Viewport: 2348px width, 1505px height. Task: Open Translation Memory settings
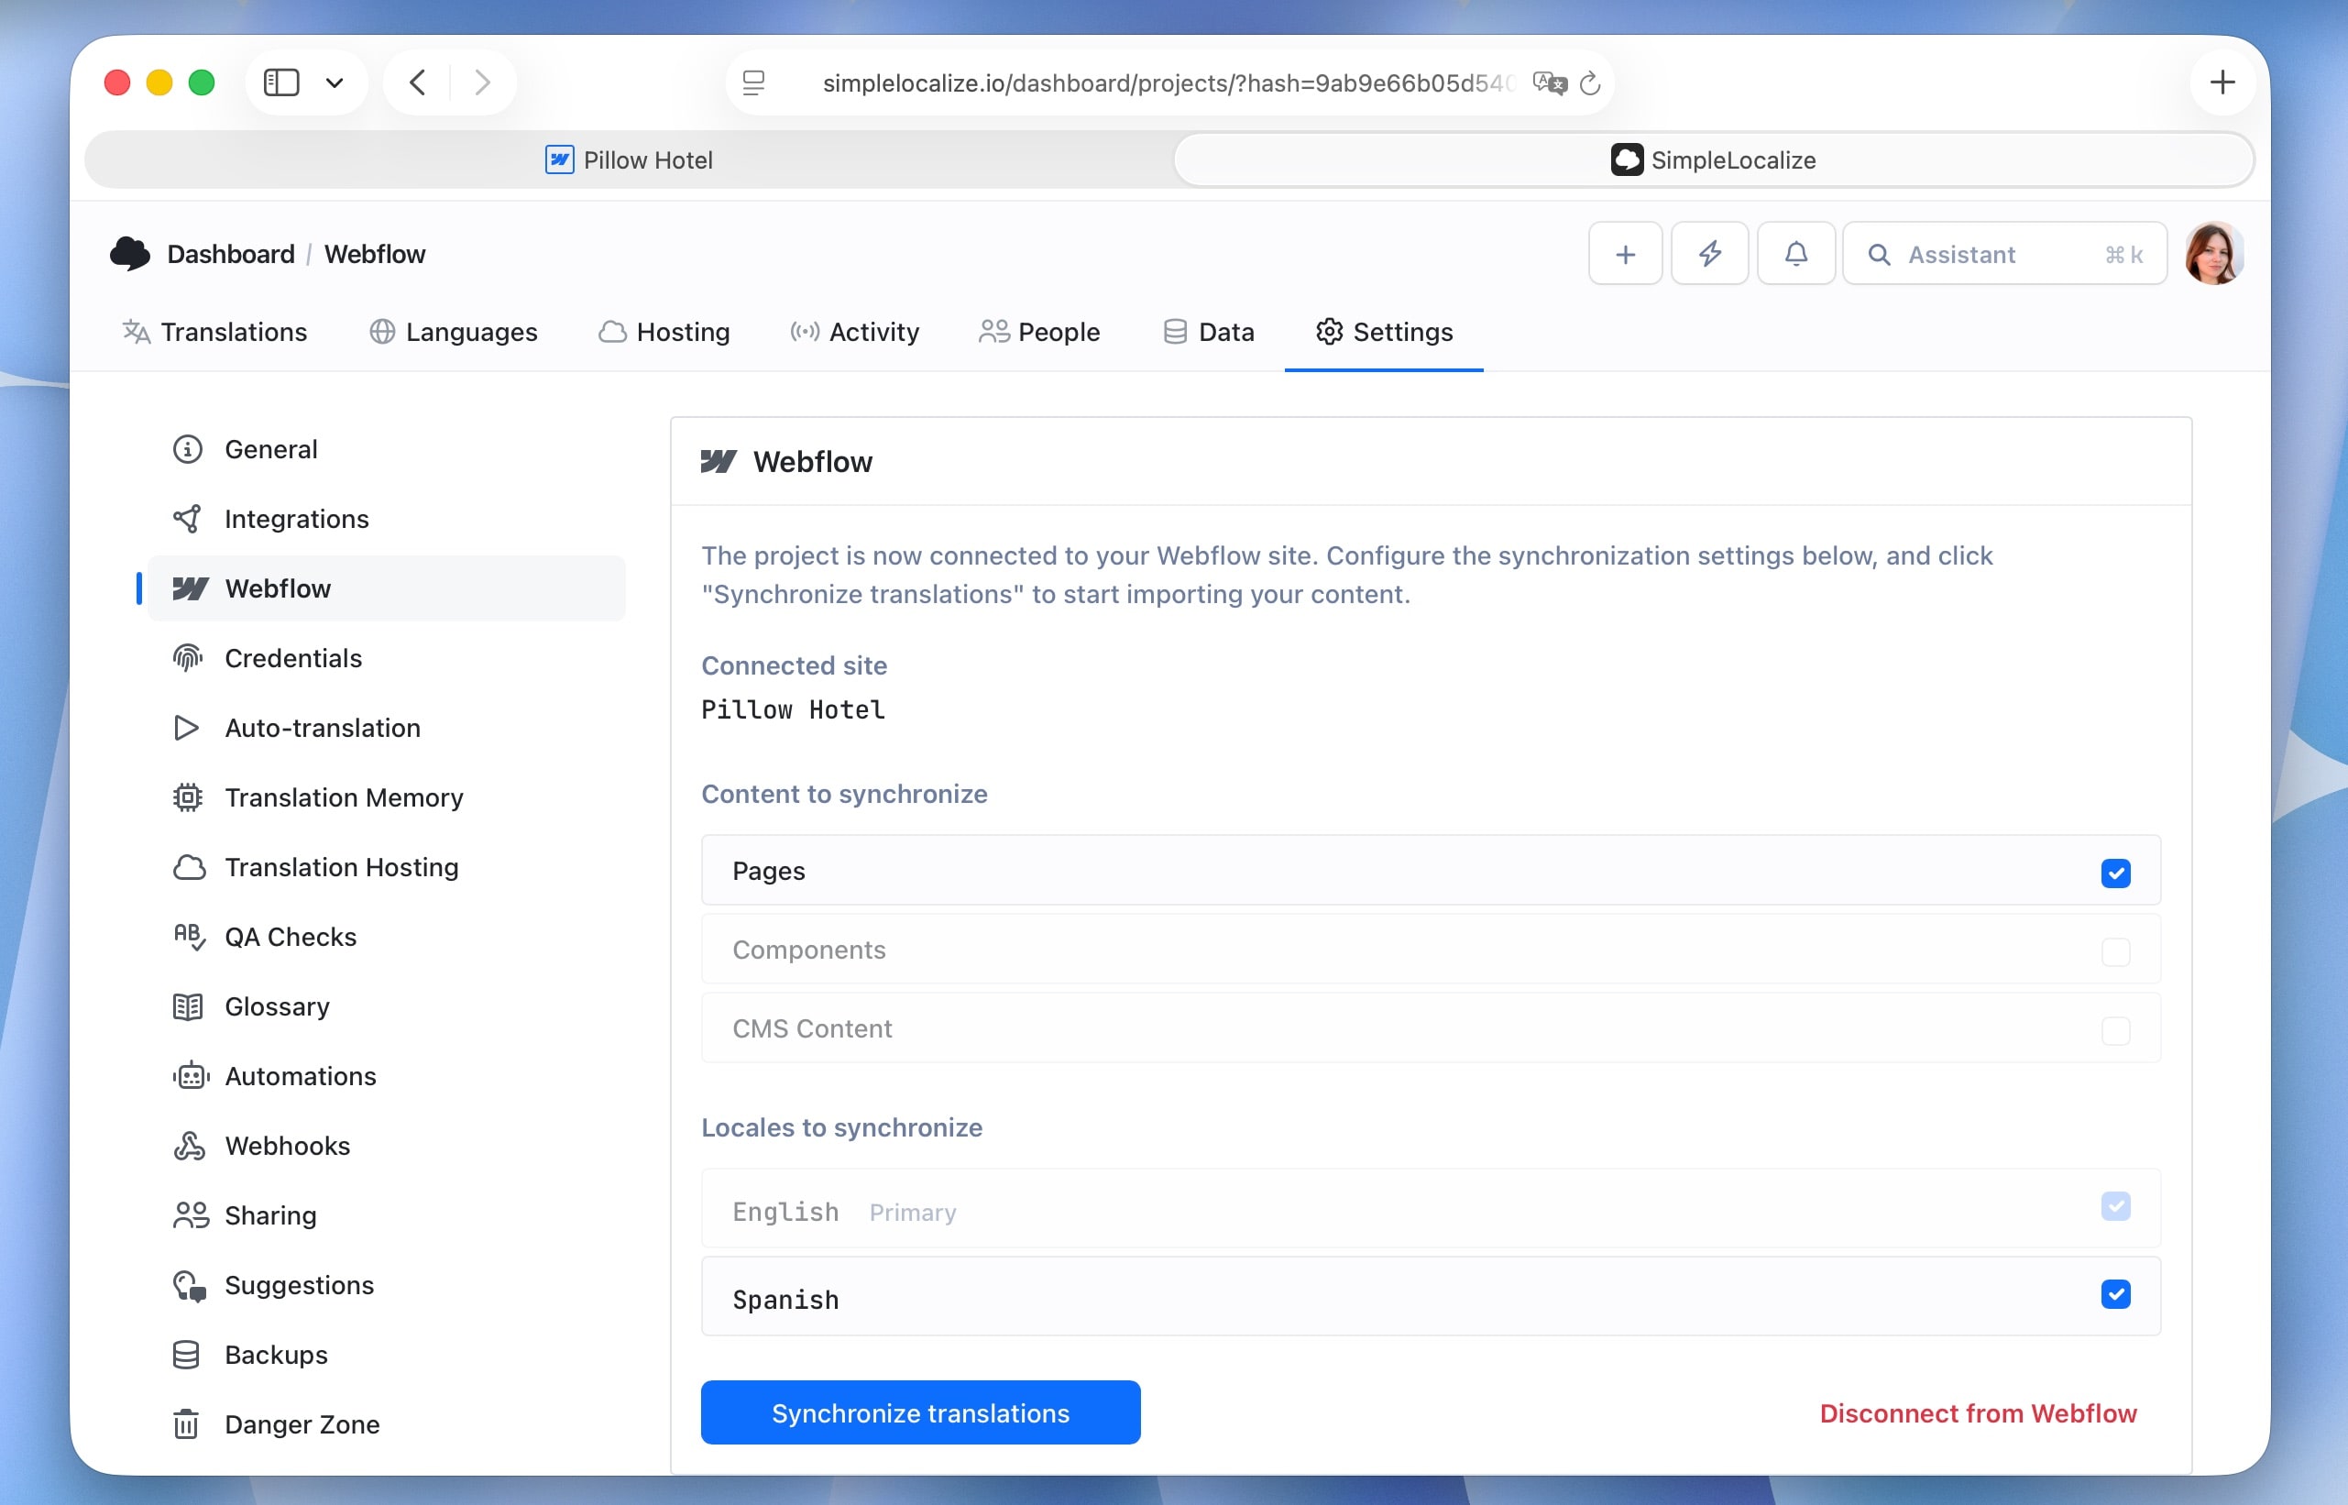pyautogui.click(x=344, y=797)
